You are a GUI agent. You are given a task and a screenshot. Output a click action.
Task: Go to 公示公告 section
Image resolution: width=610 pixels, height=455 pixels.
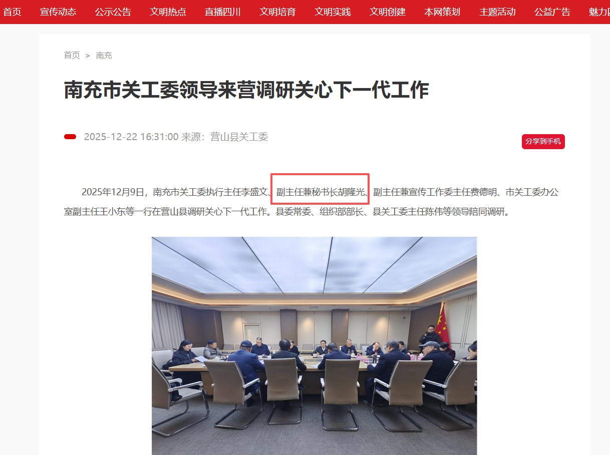click(113, 12)
